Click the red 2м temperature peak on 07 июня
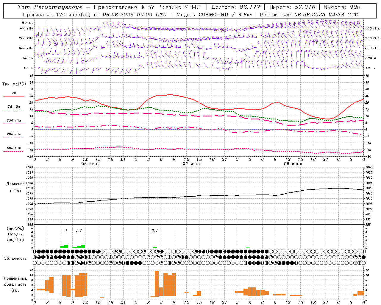 169,94
